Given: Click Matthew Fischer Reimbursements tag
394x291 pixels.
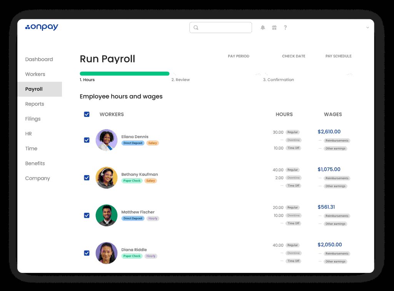Looking at the screenshot, I should tap(337, 216).
